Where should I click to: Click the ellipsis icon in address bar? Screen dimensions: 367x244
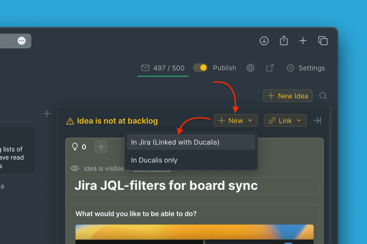click(x=22, y=41)
